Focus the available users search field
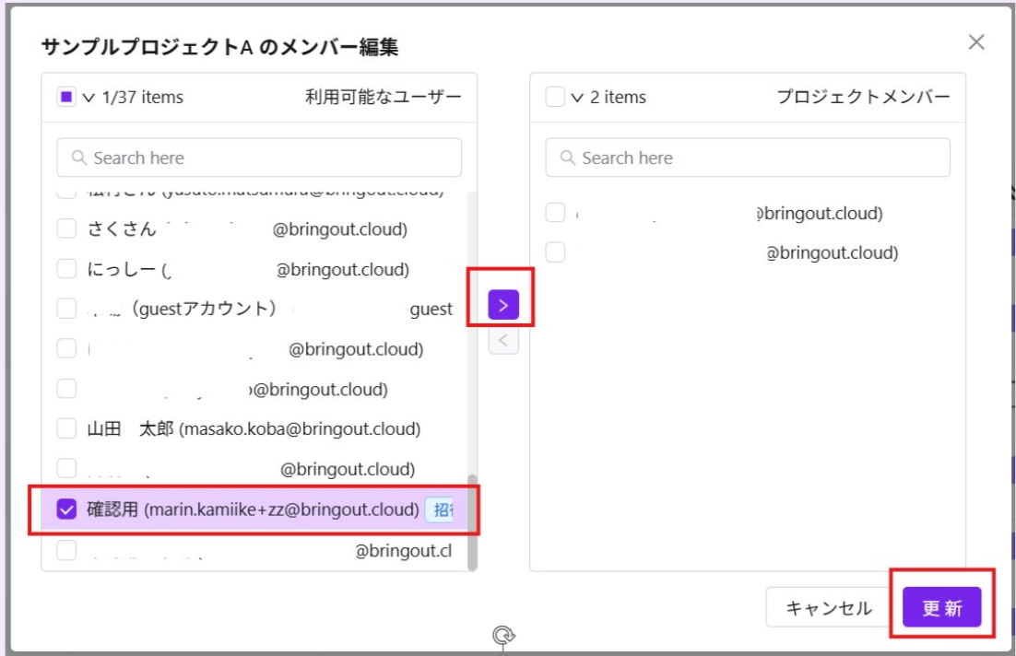Viewport: 1016px width, 656px height. coord(259,158)
